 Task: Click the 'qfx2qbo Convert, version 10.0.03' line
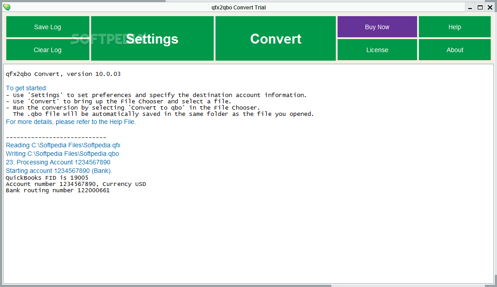pyautogui.click(x=63, y=74)
